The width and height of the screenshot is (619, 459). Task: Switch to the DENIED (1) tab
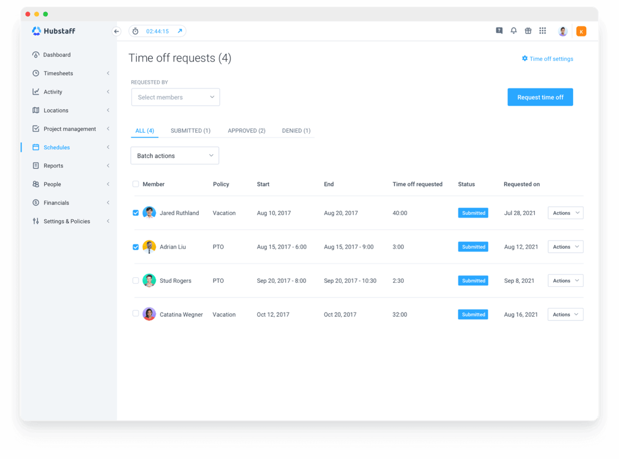click(x=296, y=130)
